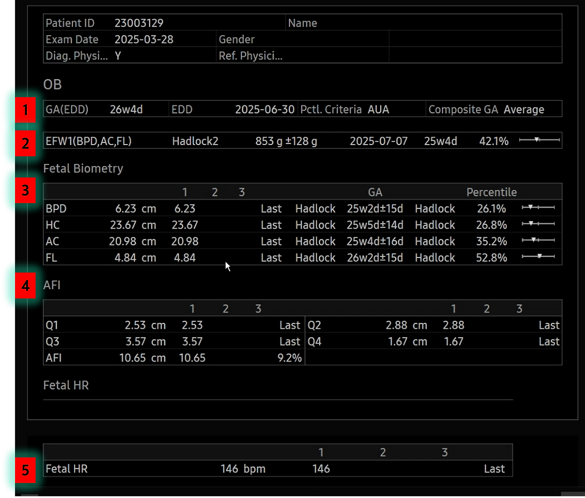585x498 pixels.
Task: Select the Gender field
Action: click(x=303, y=39)
